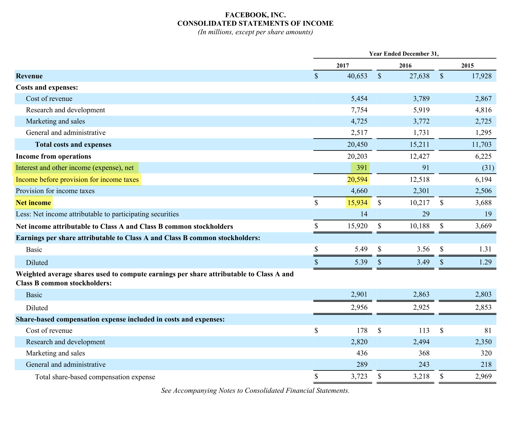Click 'Net income attributable to Class A and Class B common stockholders'
The image size is (512, 441).
coord(124,227)
